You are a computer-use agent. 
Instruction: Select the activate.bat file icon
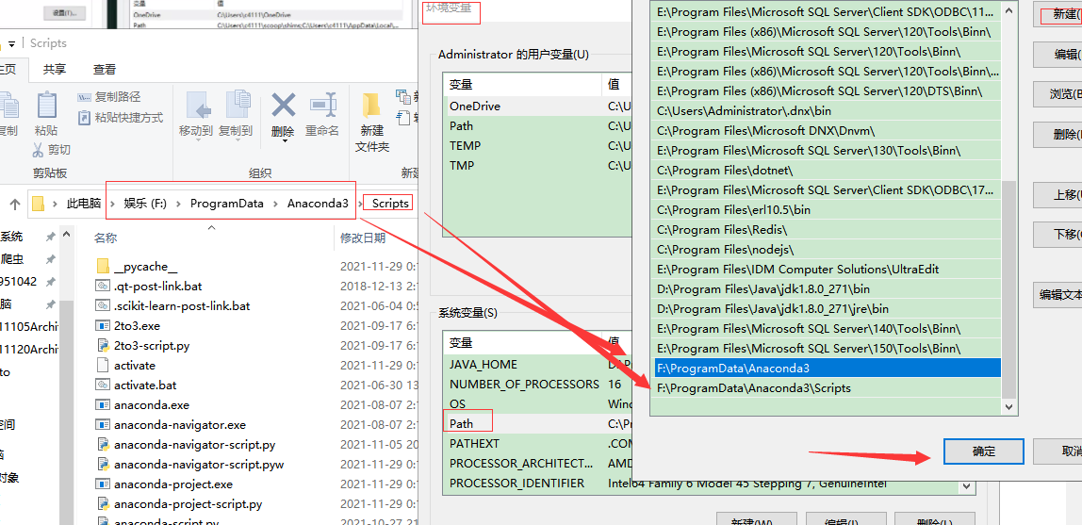point(103,385)
